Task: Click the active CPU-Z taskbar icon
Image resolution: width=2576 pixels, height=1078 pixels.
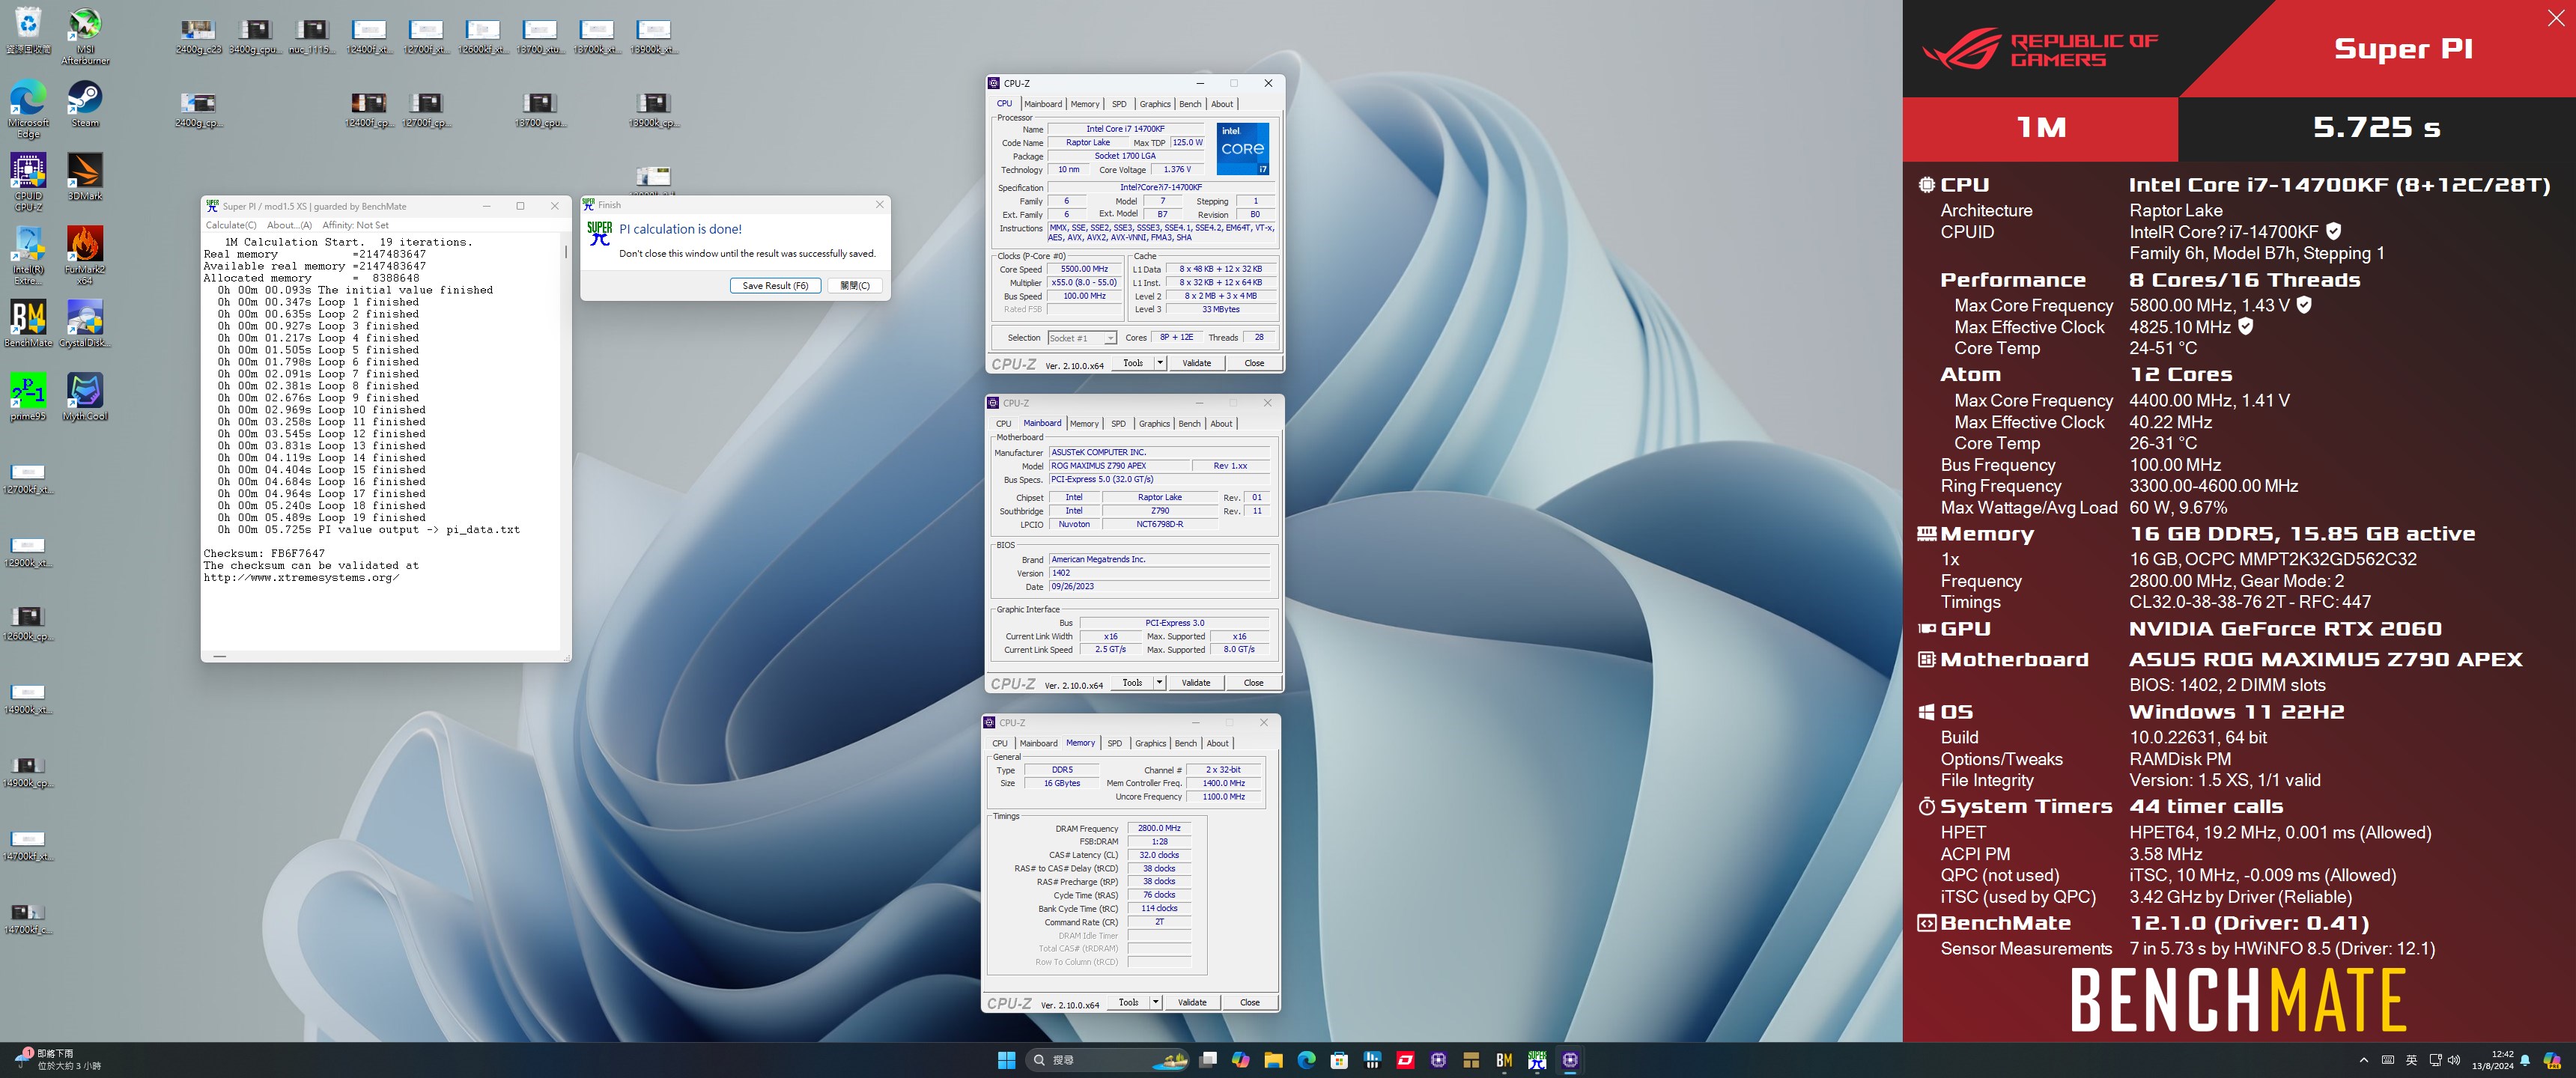Action: click(1570, 1060)
